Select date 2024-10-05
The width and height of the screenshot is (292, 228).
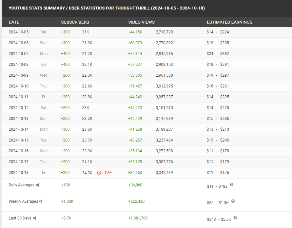[x=19, y=32]
